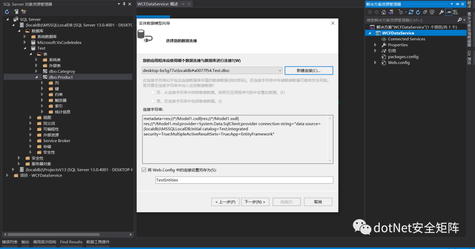Image resolution: width=475 pixels, height=249 pixels.
Task: Collapse the SQL Server root node
Action: (7, 19)
